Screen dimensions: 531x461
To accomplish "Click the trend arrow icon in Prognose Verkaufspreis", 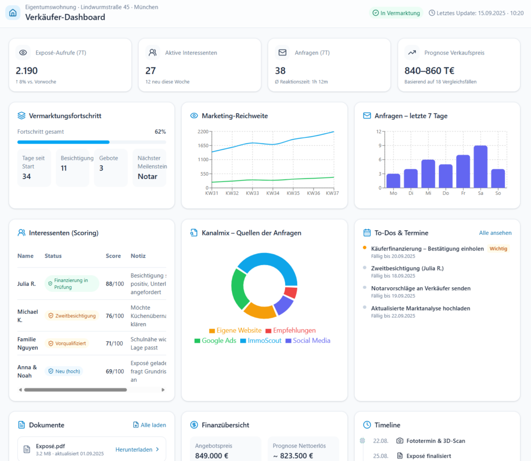I will point(412,52).
